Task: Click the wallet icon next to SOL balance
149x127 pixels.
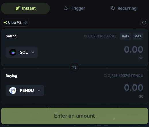Action: tap(85, 36)
